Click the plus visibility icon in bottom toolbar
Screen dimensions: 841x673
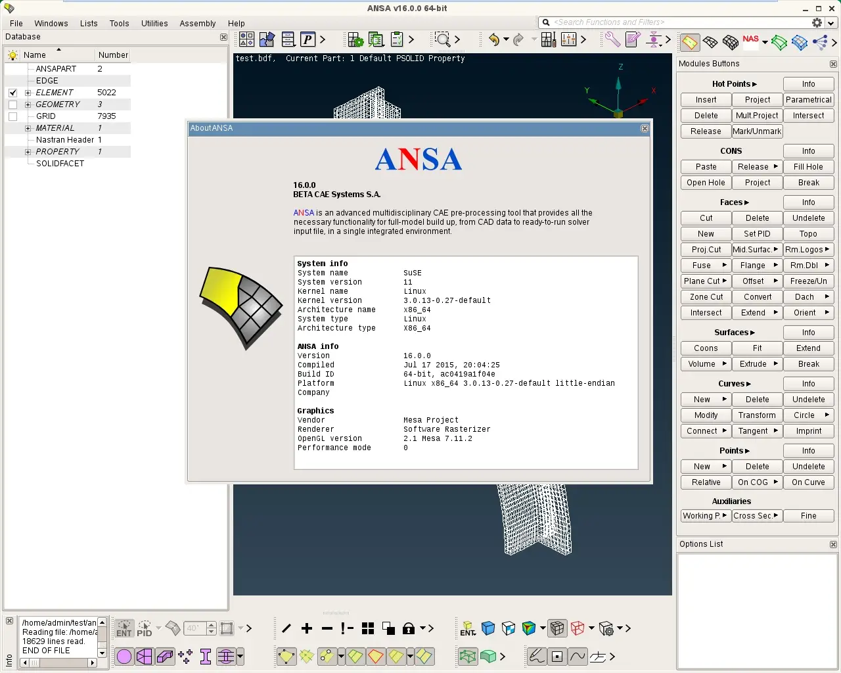click(307, 628)
